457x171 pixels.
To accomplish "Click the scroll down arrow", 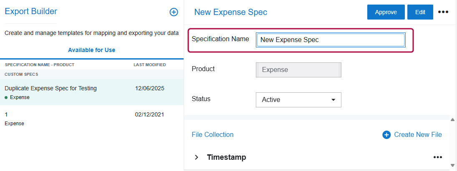I will tap(453, 165).
